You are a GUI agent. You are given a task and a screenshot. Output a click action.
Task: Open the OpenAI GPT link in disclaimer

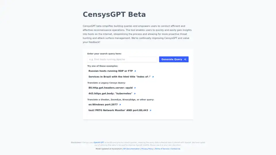pyautogui.click(x=99, y=142)
